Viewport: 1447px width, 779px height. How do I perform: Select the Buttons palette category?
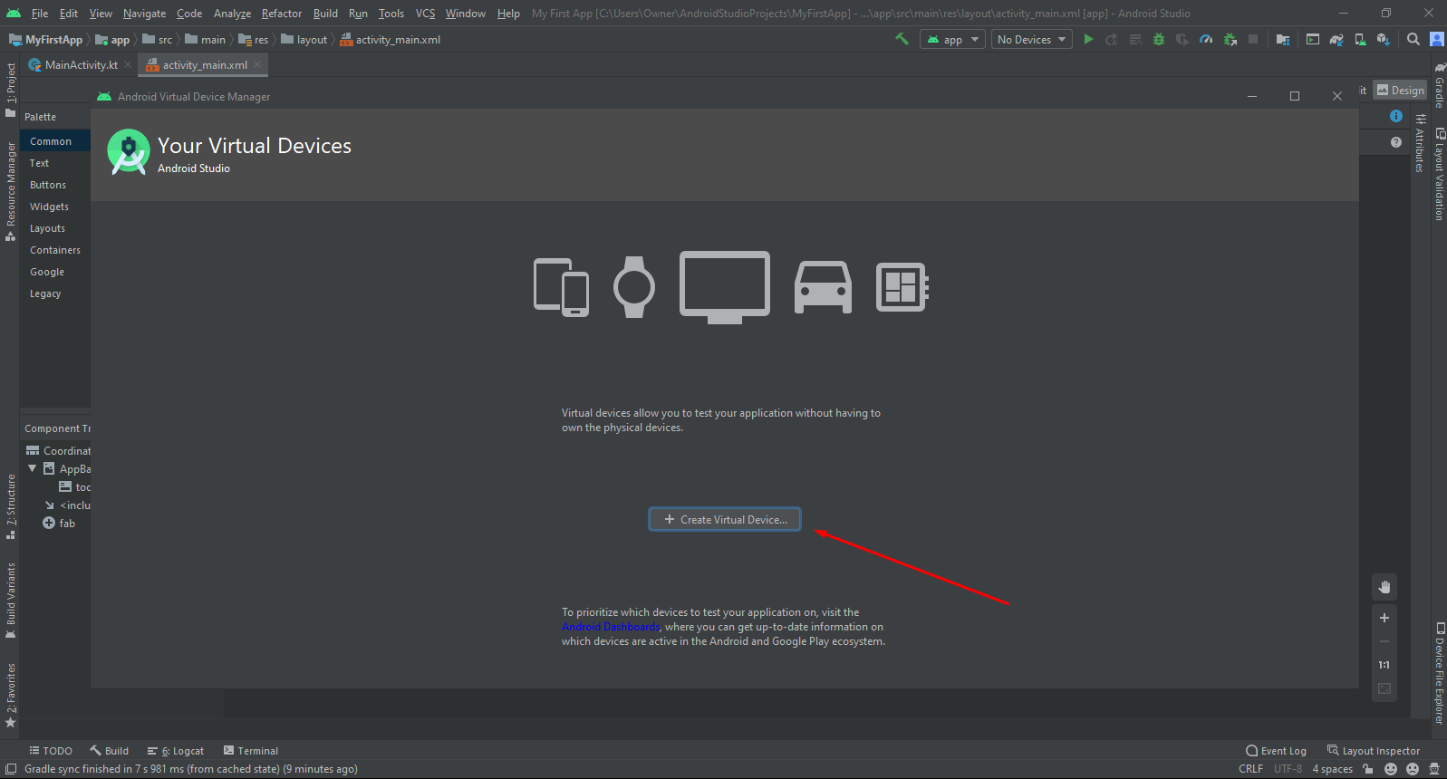55,185
